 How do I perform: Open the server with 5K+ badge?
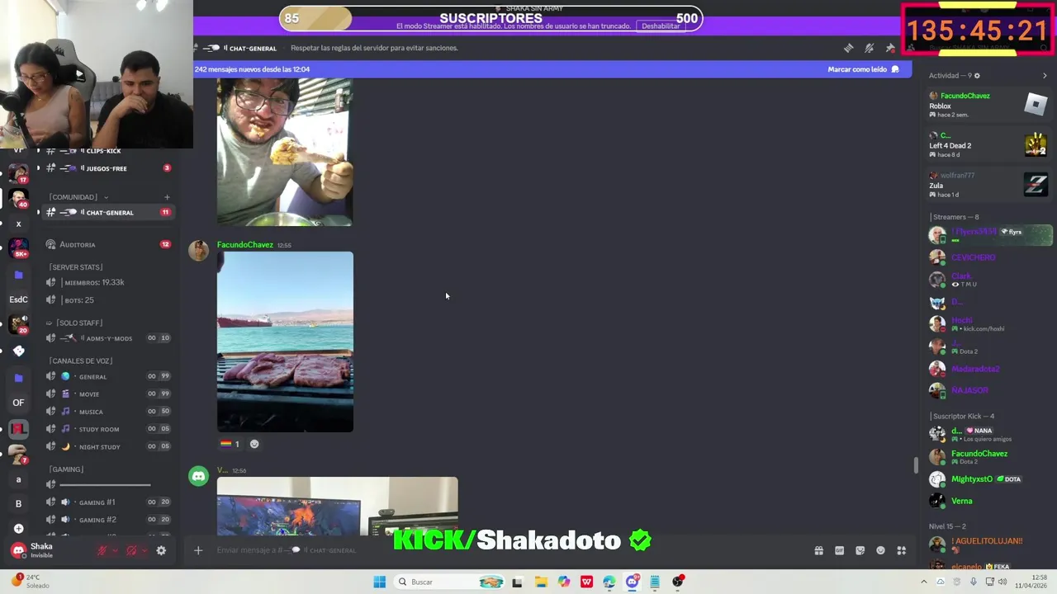coord(18,247)
